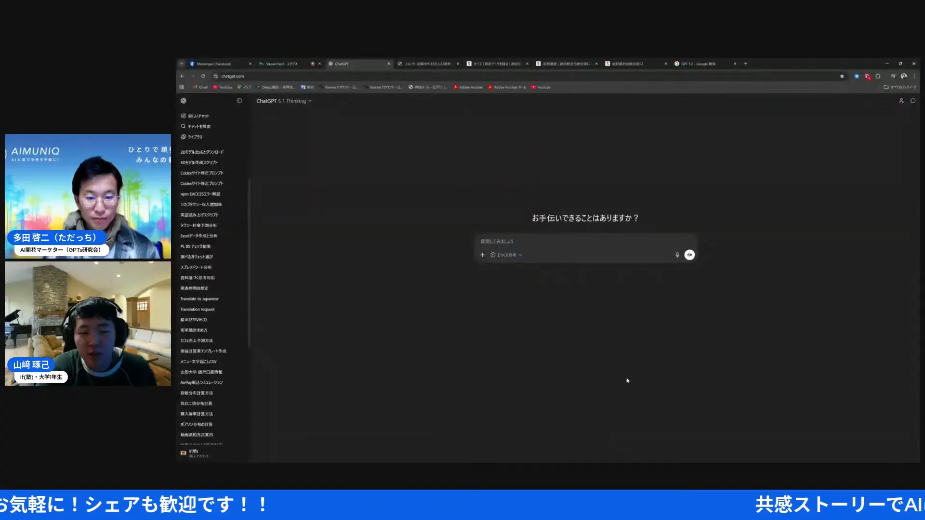Click the plus icon to attach files

coord(482,255)
